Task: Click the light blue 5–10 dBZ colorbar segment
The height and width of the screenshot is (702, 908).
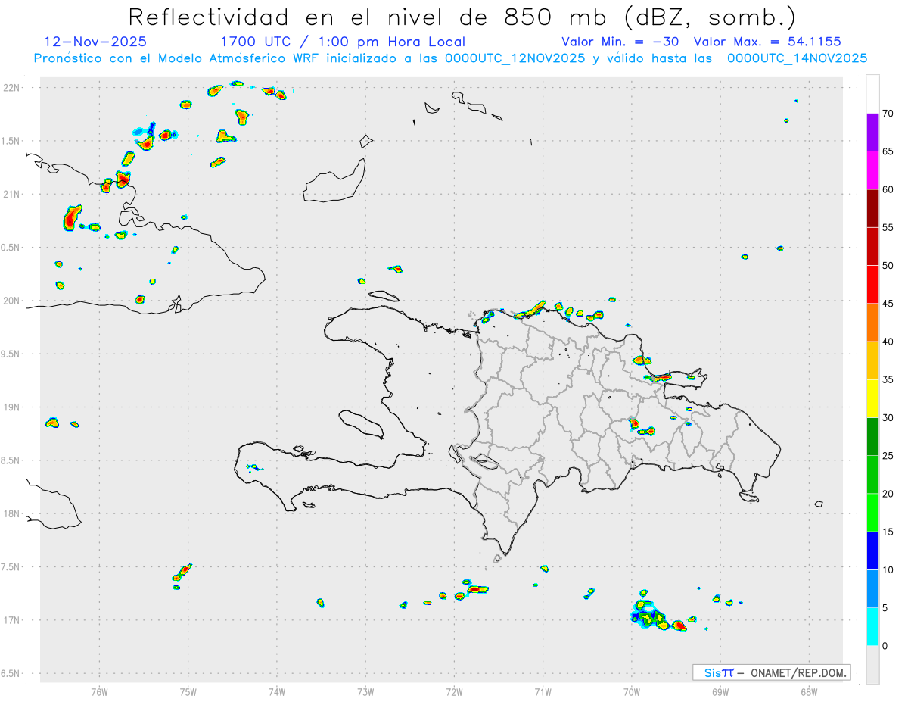Action: (872, 589)
